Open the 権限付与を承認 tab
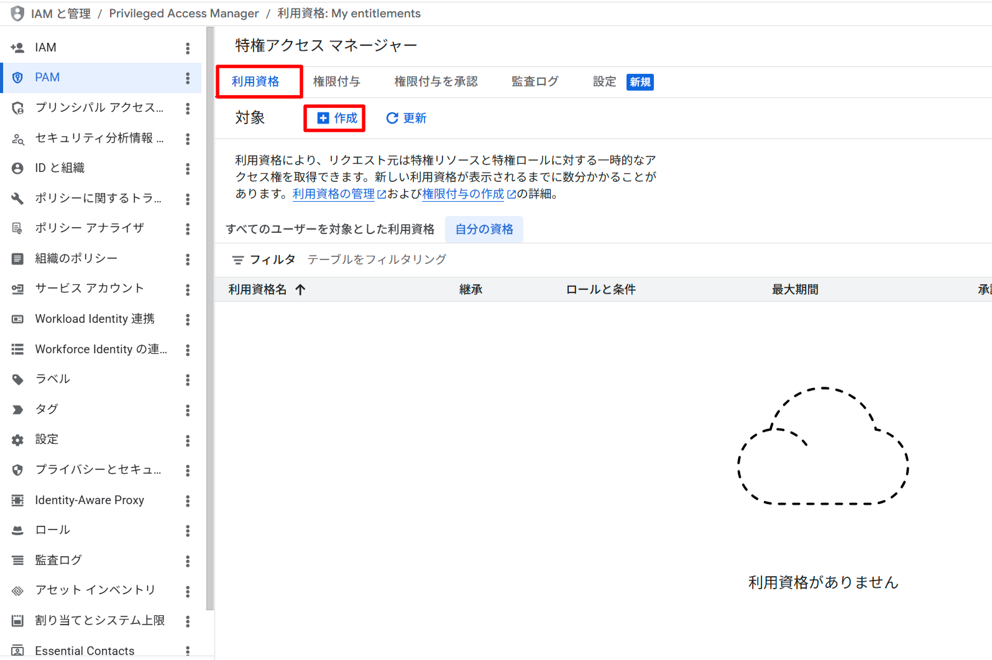This screenshot has width=992, height=660. tap(436, 82)
